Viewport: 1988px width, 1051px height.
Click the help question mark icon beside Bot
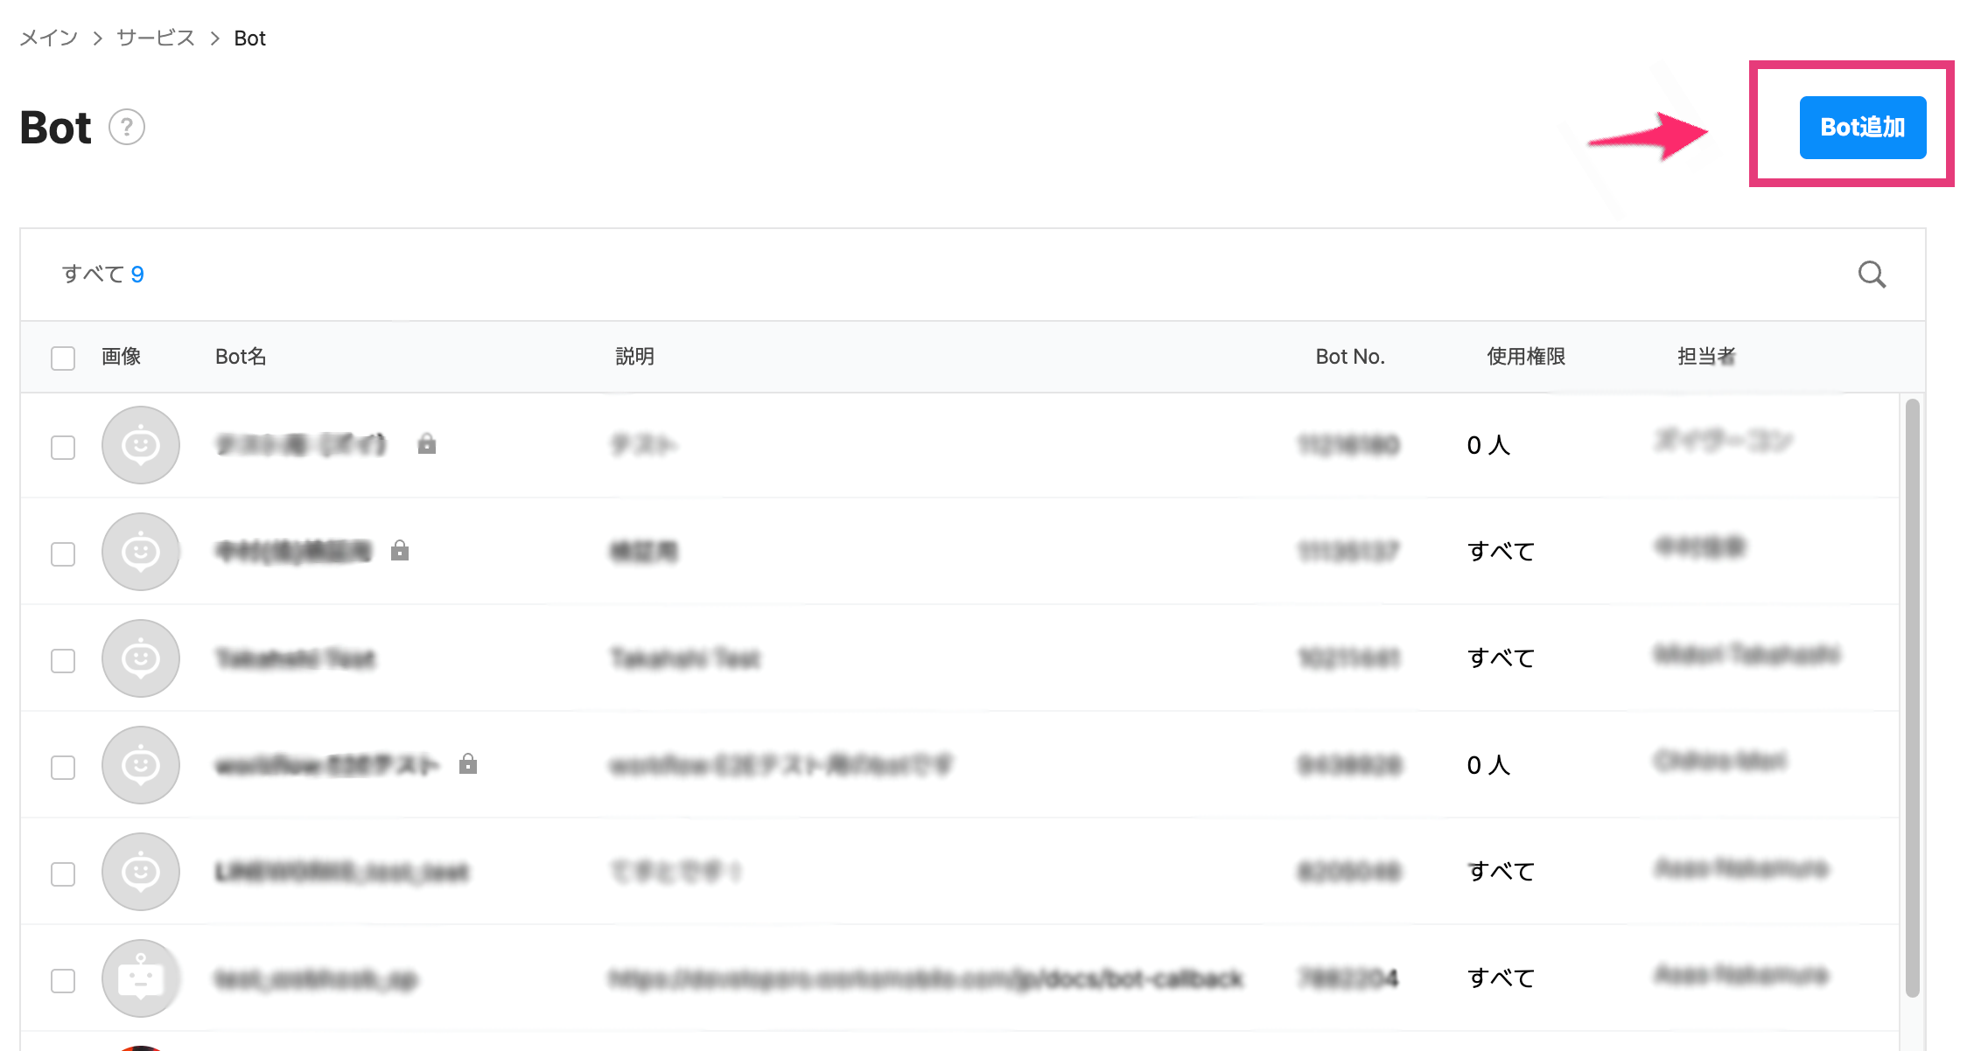pos(127,128)
